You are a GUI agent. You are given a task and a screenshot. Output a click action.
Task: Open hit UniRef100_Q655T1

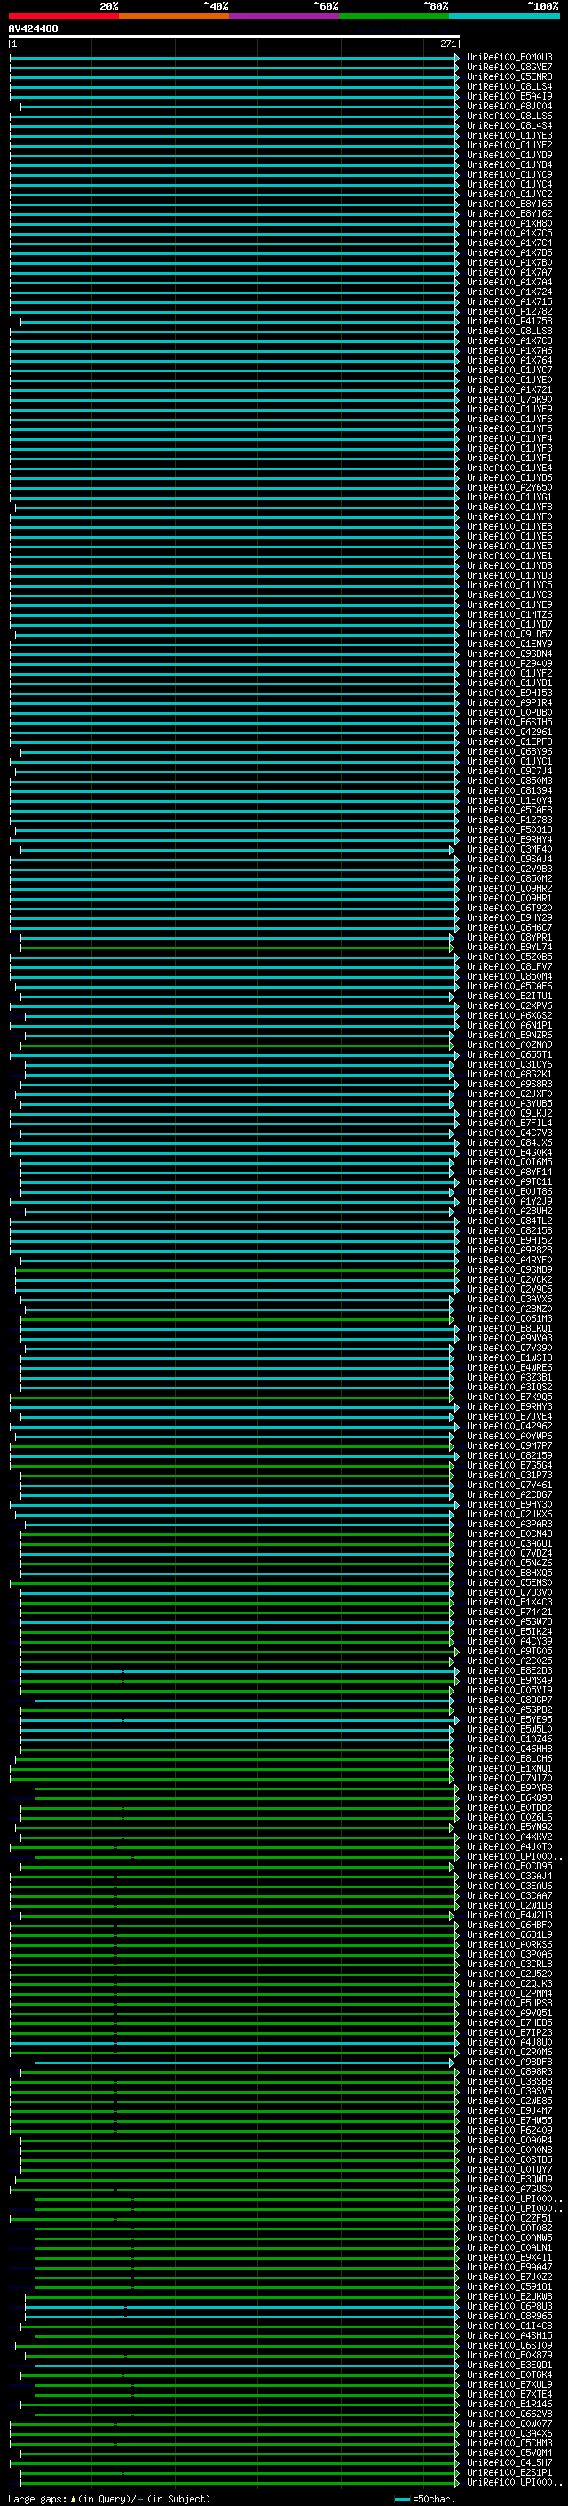click(x=509, y=1054)
